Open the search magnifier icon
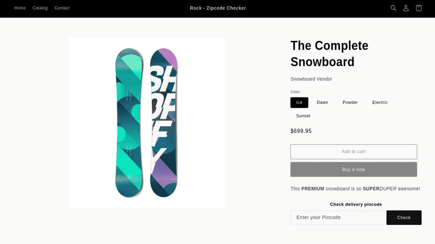The width and height of the screenshot is (435, 244). pos(393,8)
